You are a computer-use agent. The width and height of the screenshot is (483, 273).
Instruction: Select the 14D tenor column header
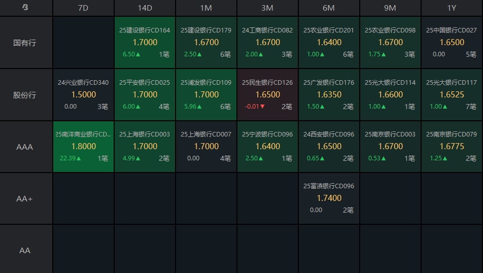145,8
